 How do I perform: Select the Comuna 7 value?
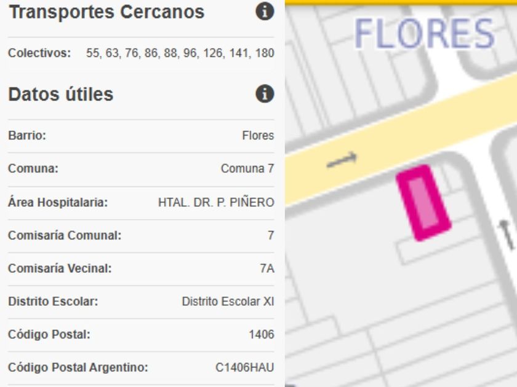247,169
